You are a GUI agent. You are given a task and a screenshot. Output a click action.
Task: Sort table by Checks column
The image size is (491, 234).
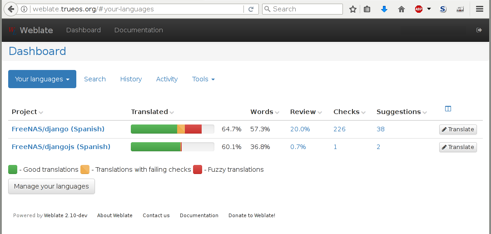(349, 112)
